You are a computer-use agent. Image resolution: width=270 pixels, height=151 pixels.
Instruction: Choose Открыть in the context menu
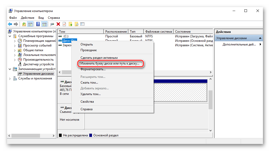coord(113,44)
